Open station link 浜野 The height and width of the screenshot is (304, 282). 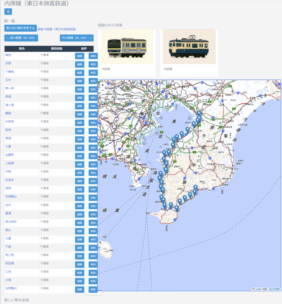[8, 64]
